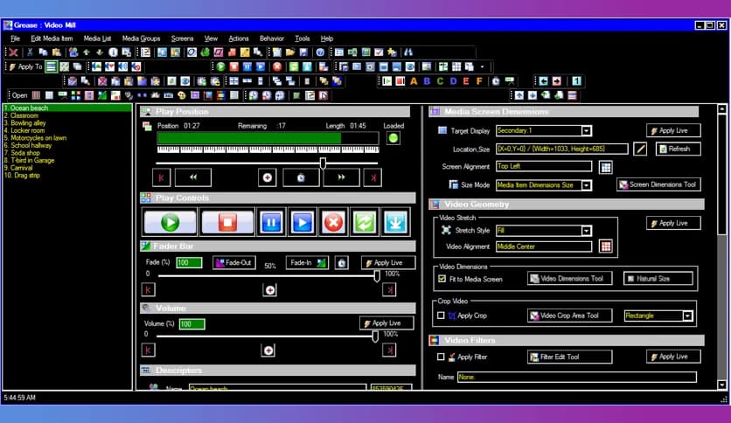Select the red letter E group icon
The height and width of the screenshot is (423, 731).
click(x=466, y=81)
